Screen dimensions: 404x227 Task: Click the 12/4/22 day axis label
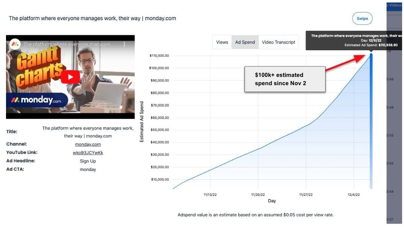click(x=353, y=195)
